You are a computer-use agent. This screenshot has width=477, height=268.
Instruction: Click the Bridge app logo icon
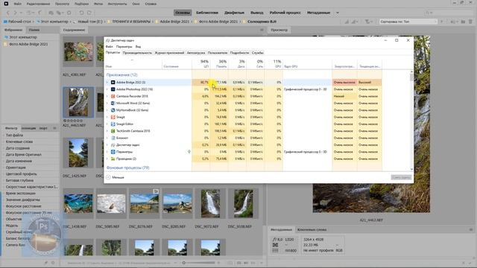tap(6, 4)
